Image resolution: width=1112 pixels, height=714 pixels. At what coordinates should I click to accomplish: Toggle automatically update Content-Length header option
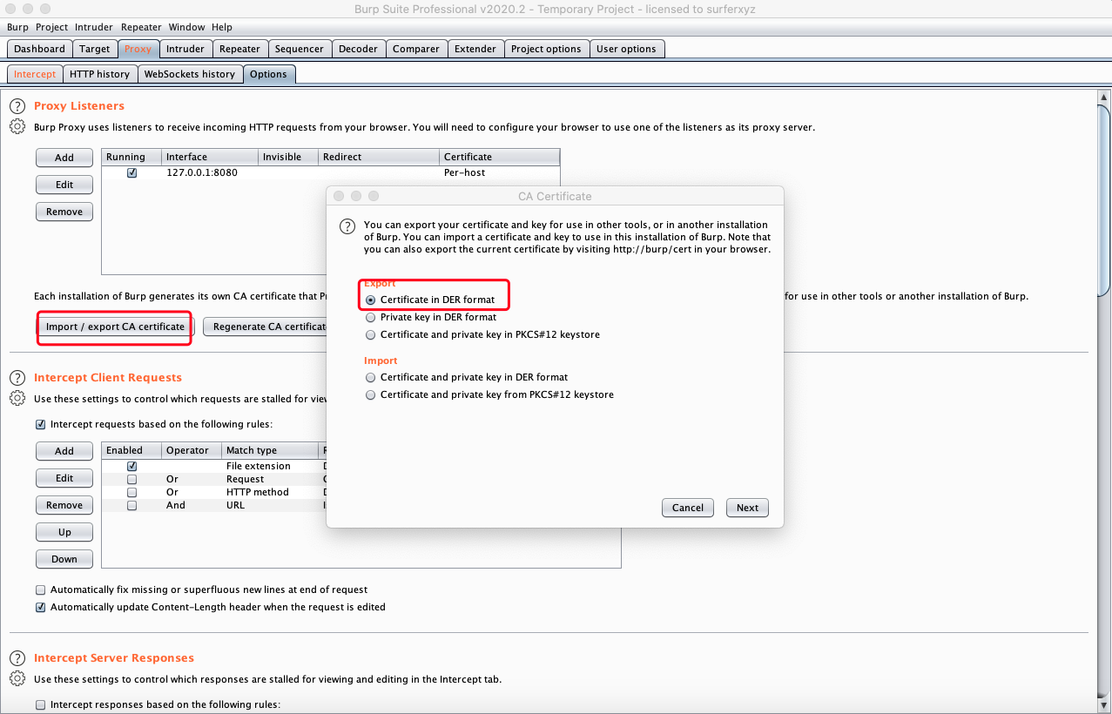[40, 607]
